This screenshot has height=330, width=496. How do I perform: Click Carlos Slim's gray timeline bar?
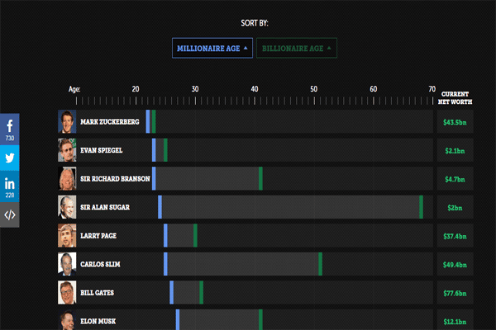point(242,264)
